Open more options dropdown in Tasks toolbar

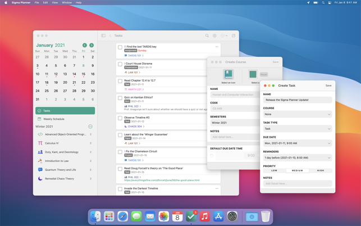point(224,35)
